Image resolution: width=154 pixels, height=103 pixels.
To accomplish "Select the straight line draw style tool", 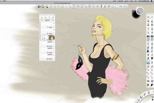I will tap(66, 6).
